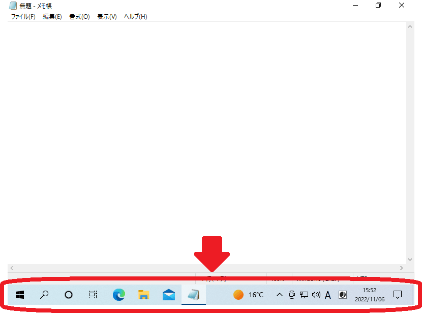Open the 16°C weather widget
Screen dimensions: 422x313
coord(248,295)
